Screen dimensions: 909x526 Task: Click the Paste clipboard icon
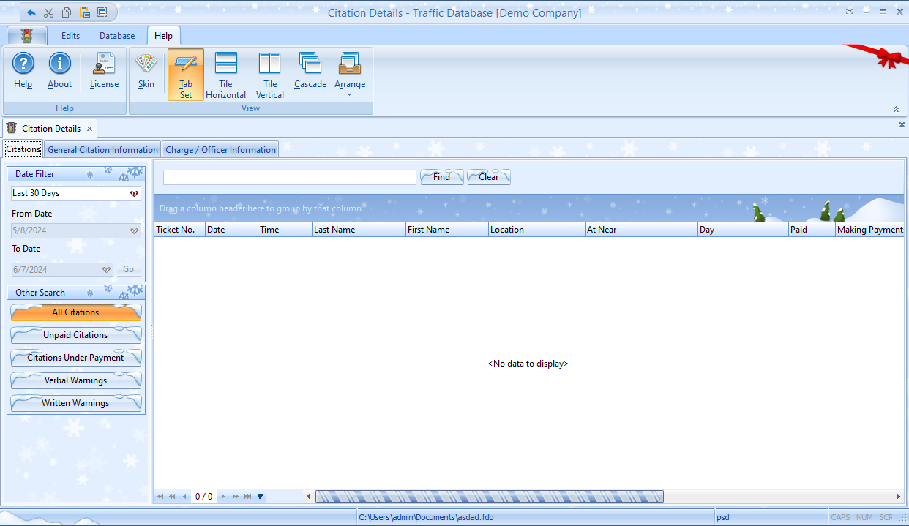point(85,12)
